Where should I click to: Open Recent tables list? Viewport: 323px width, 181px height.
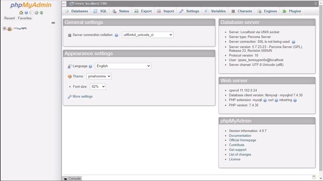pyautogui.click(x=10, y=18)
